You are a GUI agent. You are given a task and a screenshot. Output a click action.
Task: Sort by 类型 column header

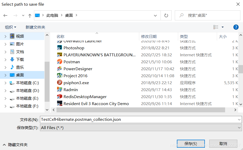click(184, 37)
